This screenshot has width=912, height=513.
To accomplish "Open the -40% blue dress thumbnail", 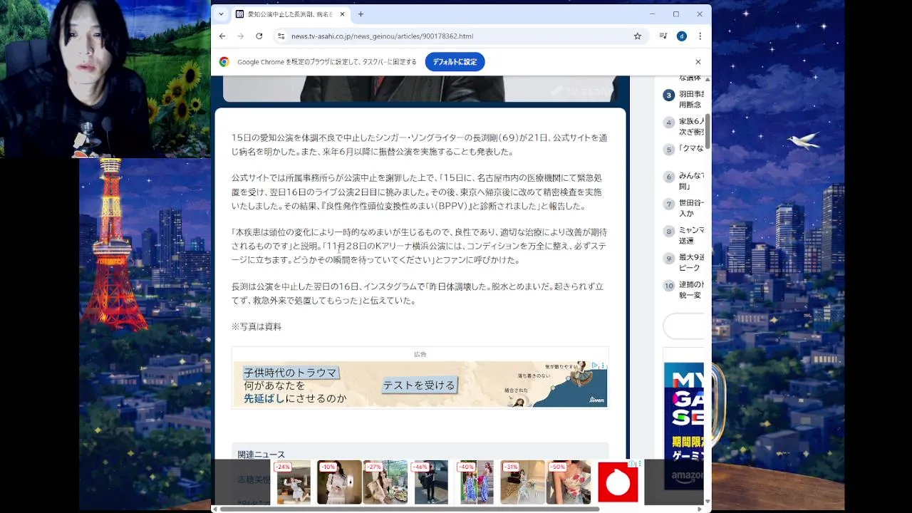I will pos(477,482).
